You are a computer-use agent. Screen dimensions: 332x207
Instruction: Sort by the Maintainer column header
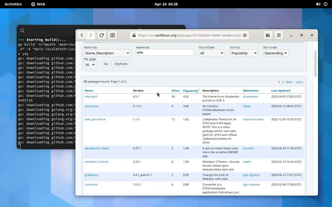(251, 91)
